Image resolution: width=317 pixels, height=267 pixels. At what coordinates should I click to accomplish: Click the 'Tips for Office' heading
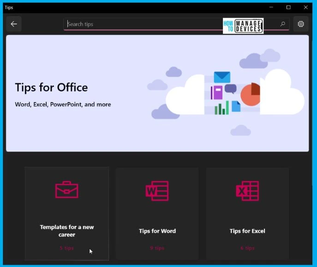coord(51,87)
